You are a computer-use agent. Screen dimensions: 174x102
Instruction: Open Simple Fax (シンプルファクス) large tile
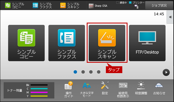click(66, 43)
